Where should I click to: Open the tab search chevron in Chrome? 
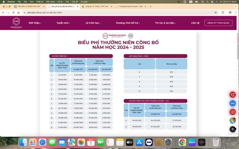coord(236,6)
